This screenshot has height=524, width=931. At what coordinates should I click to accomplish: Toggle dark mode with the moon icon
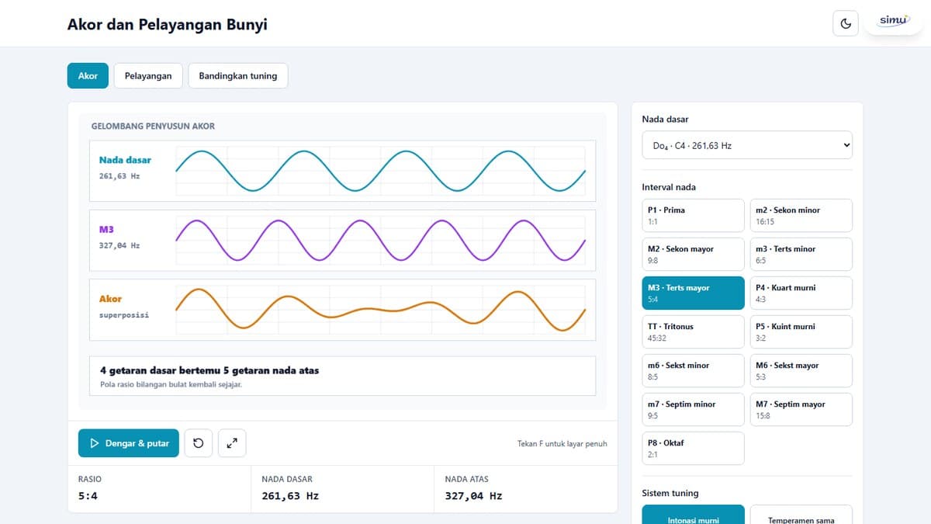coord(846,23)
